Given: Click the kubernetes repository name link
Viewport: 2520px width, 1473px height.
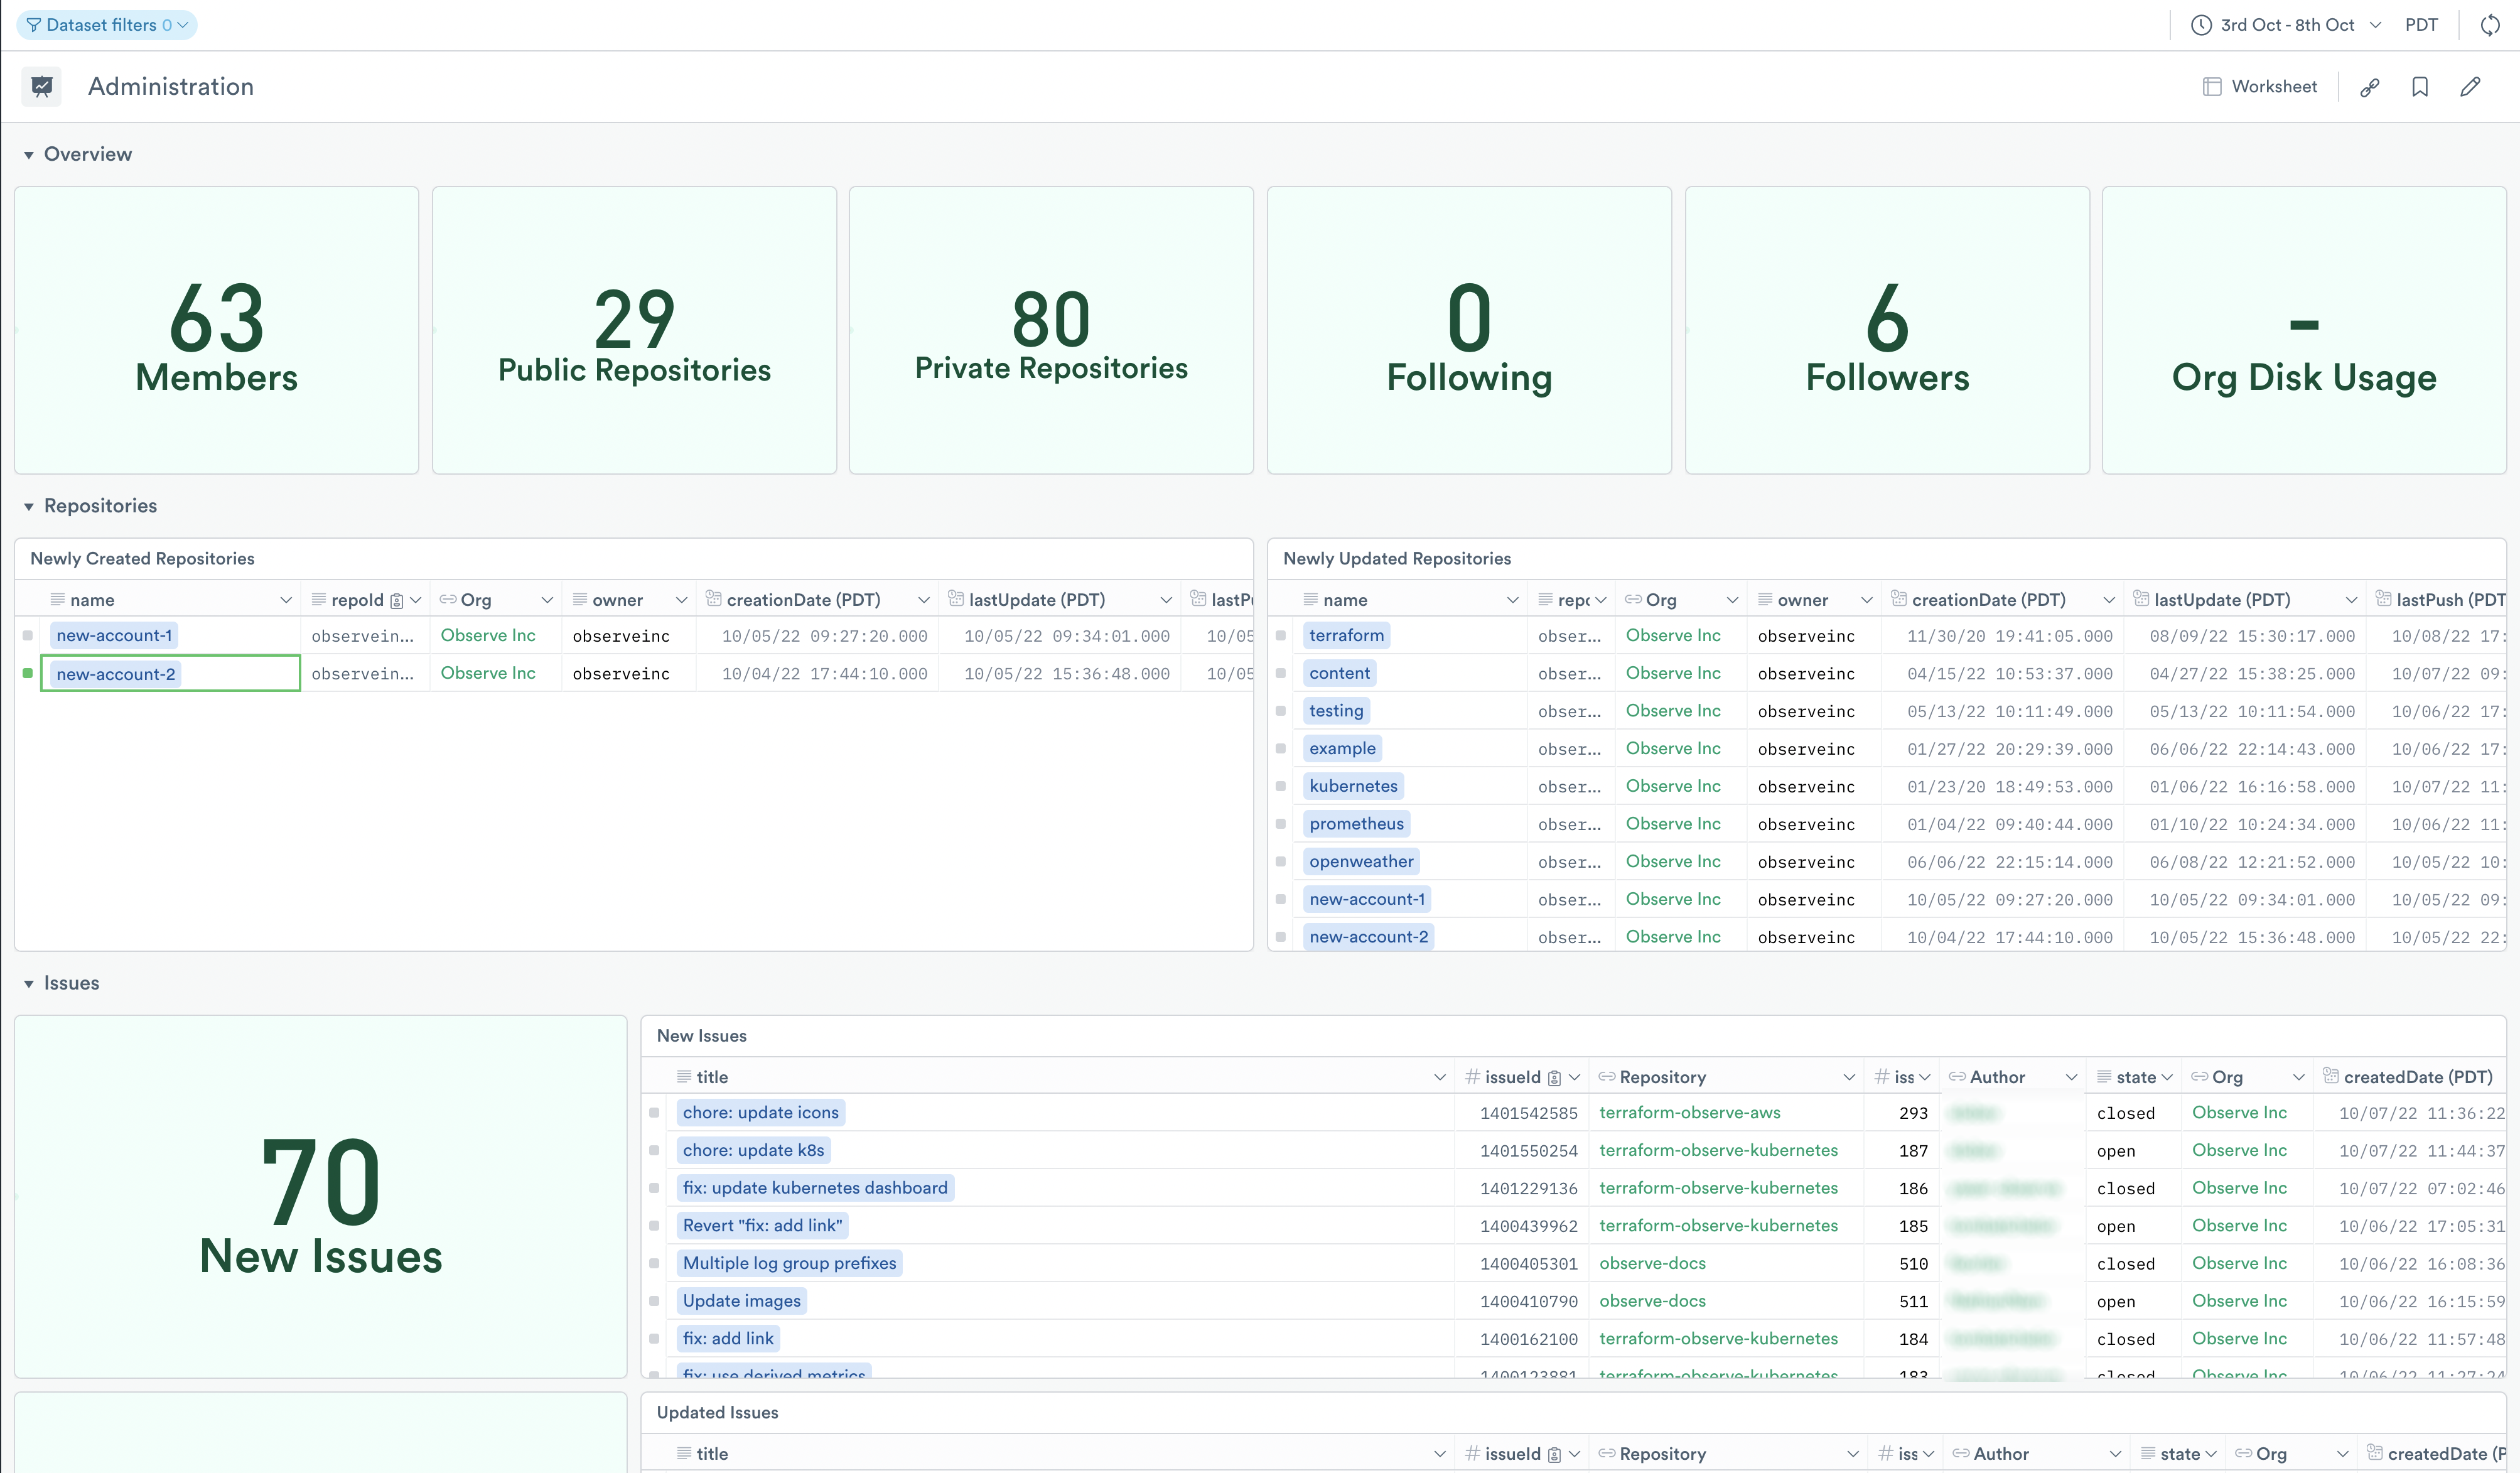Looking at the screenshot, I should click(1353, 786).
